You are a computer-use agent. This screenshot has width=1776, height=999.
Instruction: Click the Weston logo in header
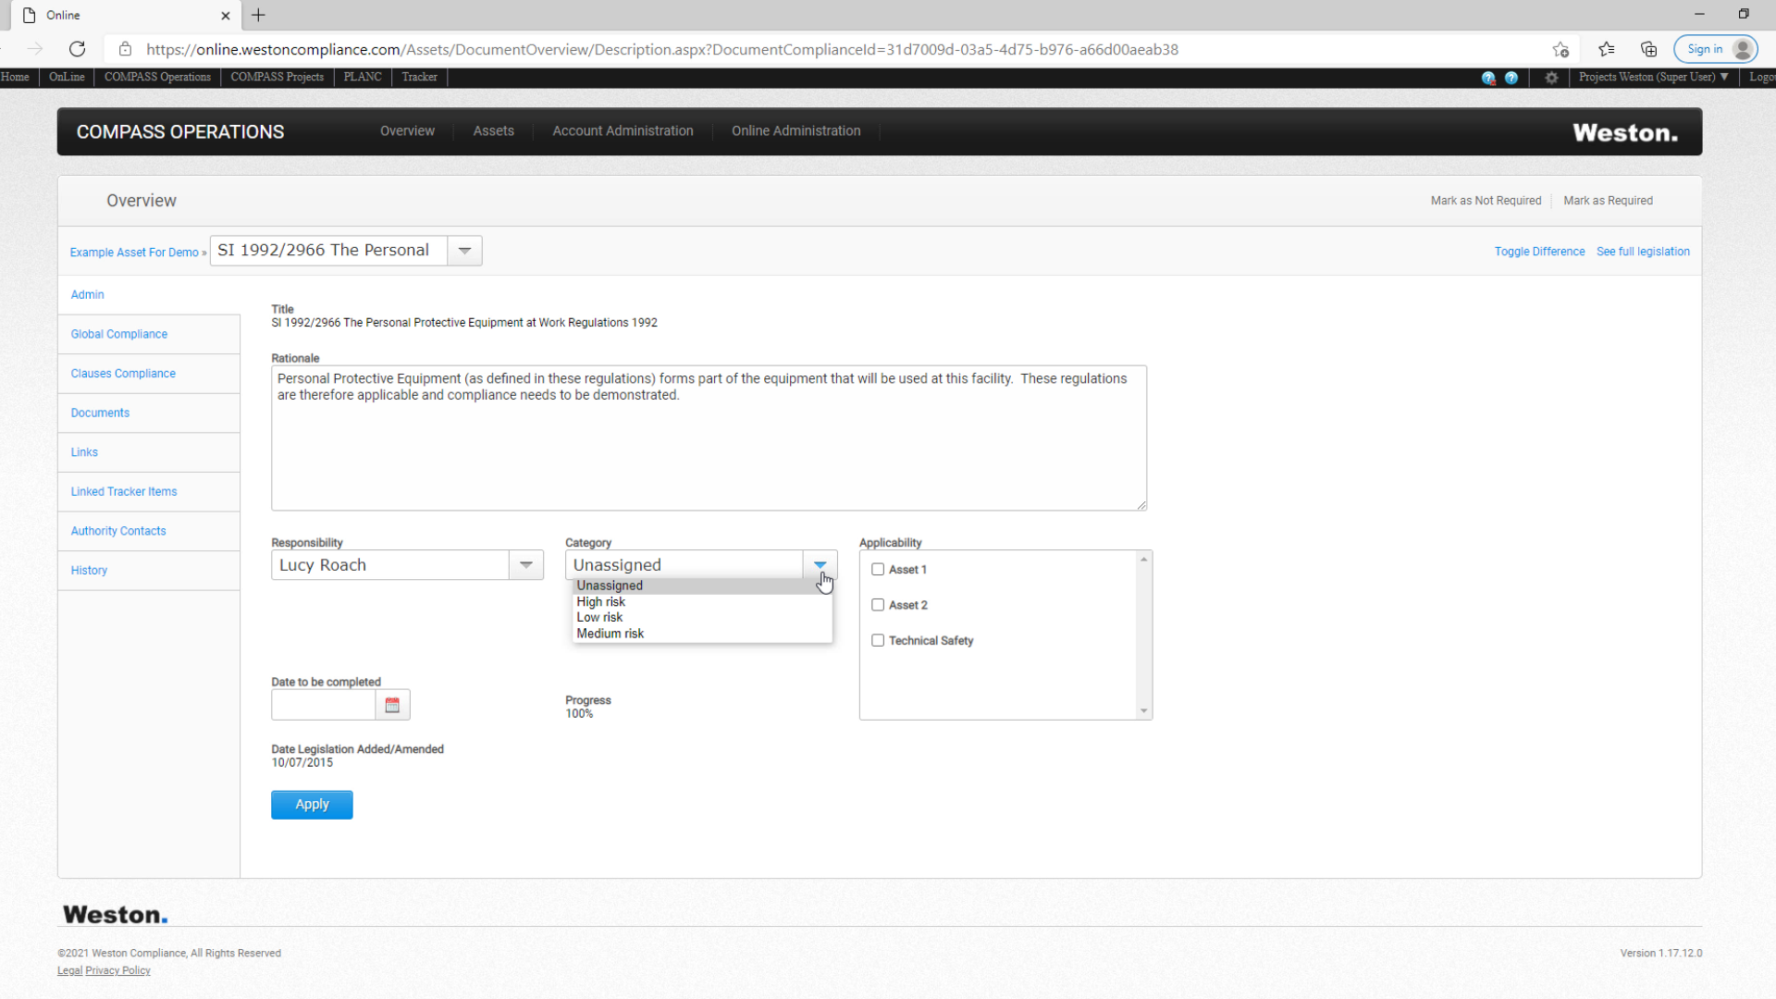1625,132
